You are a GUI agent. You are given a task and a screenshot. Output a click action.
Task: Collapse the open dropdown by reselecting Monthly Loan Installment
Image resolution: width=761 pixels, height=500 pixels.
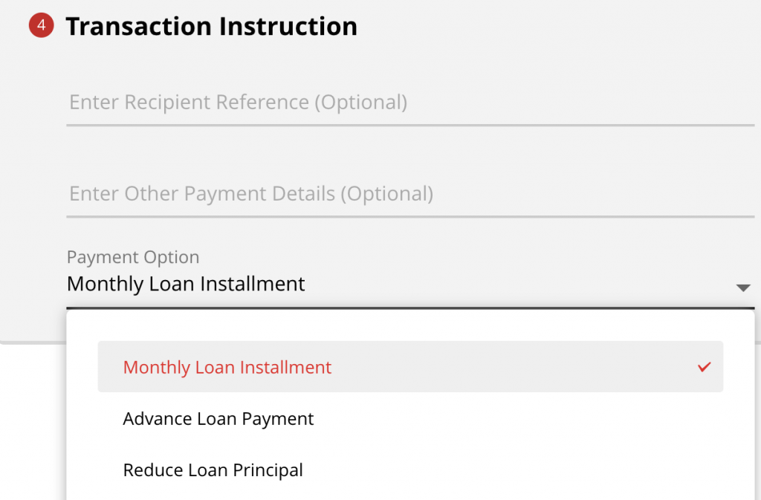227,366
